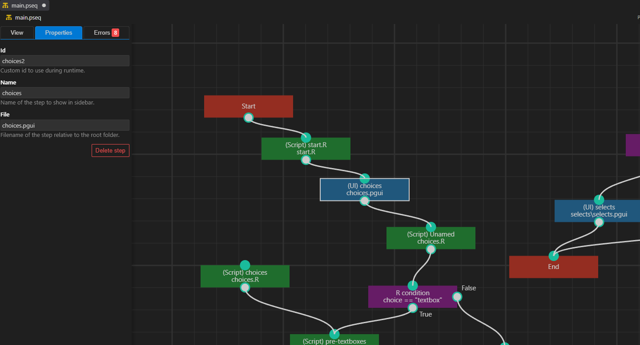Click the output port below the (UI) selects node

point(599,222)
